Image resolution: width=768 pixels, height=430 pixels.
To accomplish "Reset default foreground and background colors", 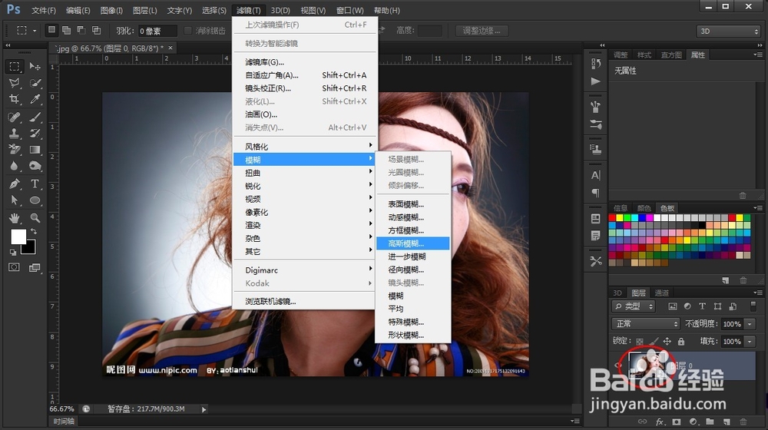I will point(13,252).
